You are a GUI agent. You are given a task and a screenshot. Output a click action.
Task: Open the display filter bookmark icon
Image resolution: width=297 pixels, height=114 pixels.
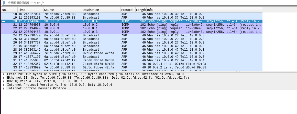point(4,3)
